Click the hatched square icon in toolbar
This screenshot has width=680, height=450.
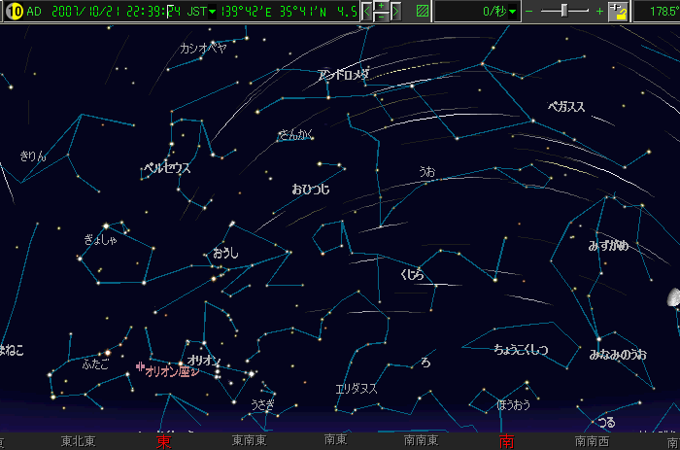point(421,12)
